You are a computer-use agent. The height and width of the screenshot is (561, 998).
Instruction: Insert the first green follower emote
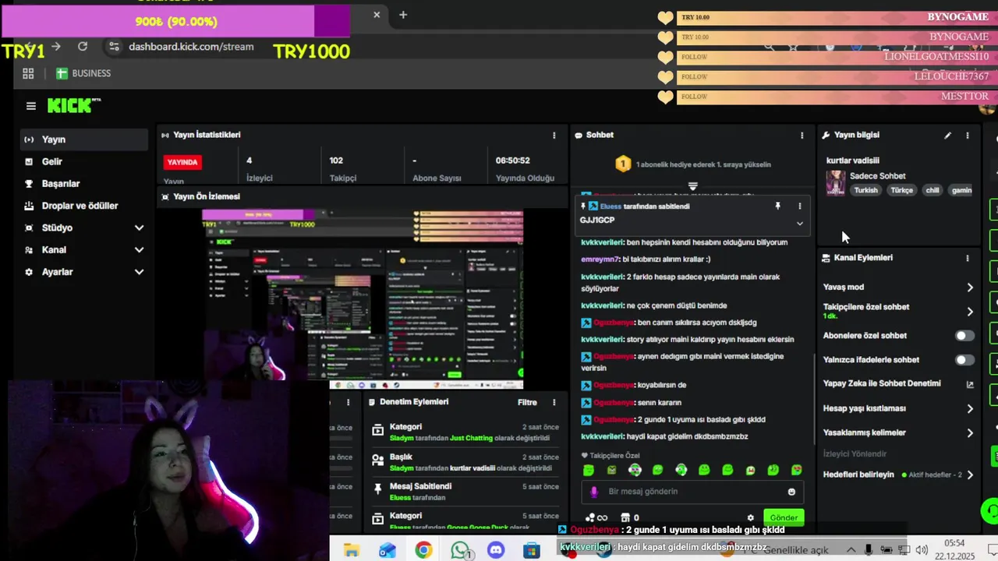pos(589,470)
